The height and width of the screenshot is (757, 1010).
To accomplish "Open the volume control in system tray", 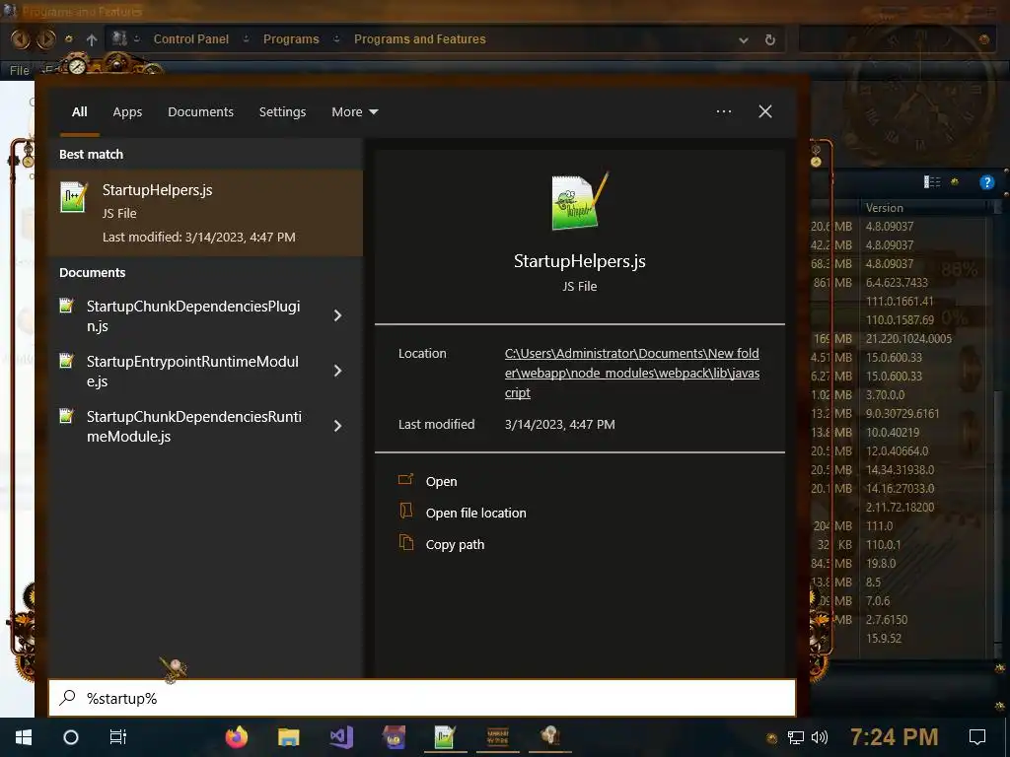I will tap(820, 737).
